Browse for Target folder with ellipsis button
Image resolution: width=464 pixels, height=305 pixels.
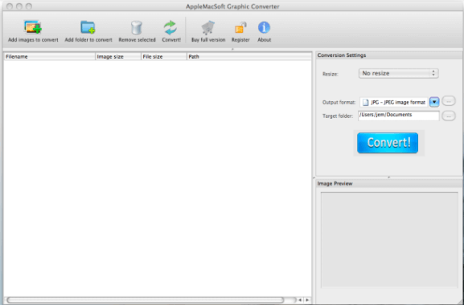coord(449,116)
